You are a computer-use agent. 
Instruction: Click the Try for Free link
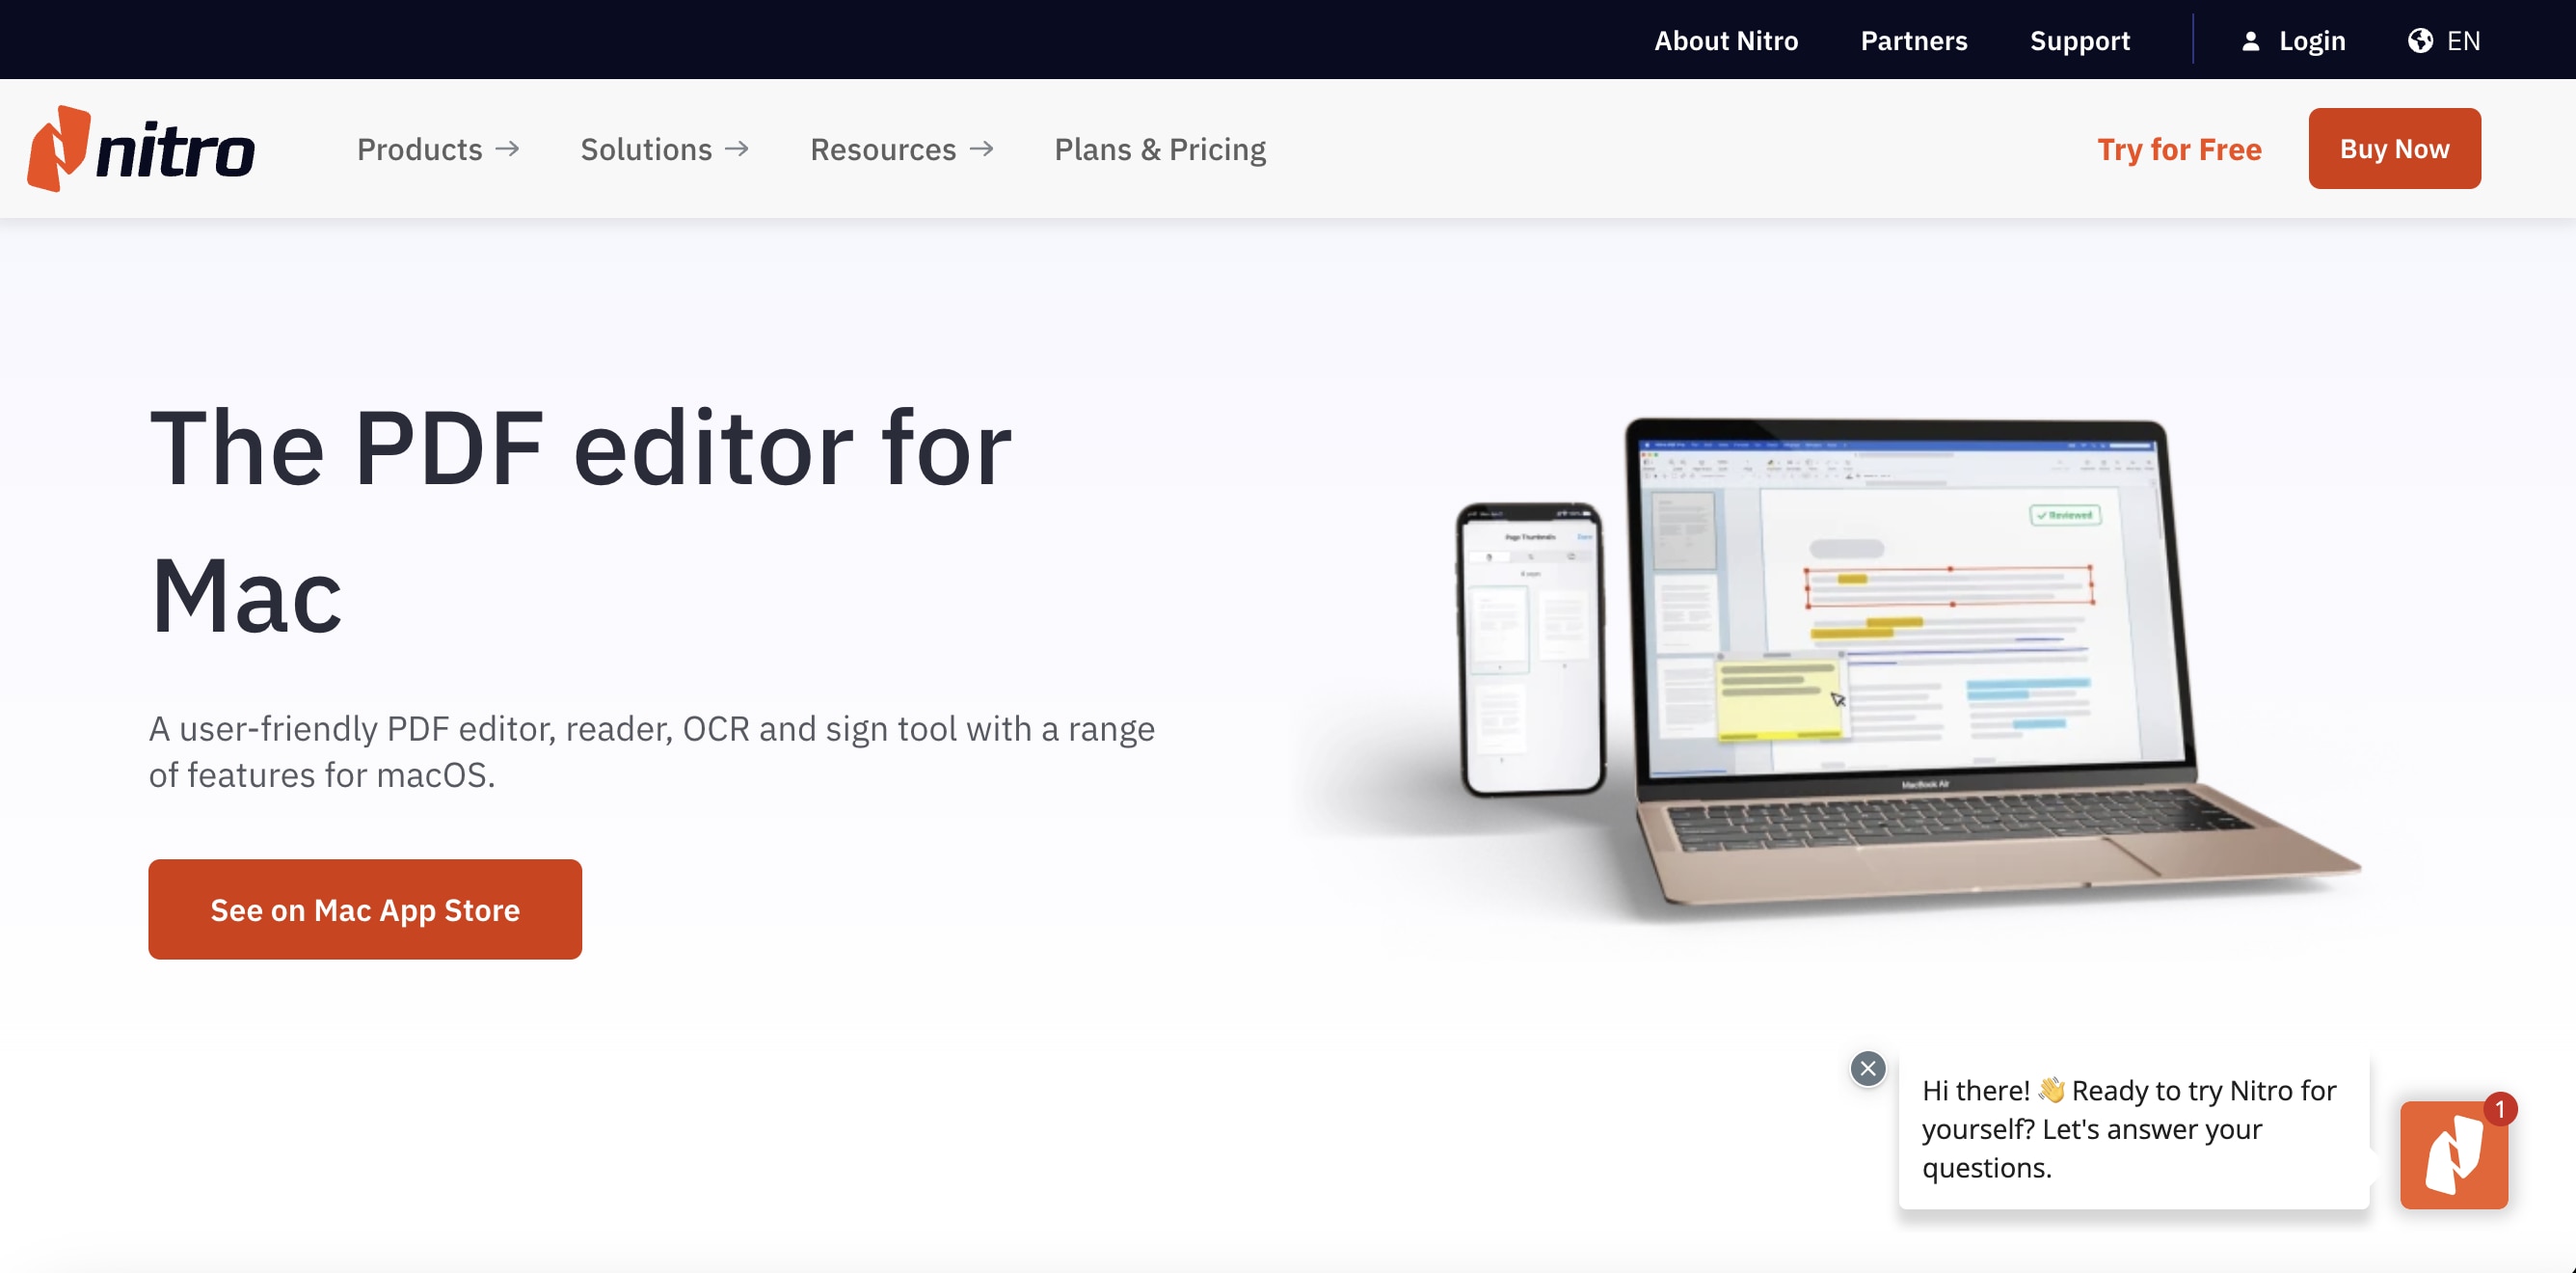(x=2180, y=147)
